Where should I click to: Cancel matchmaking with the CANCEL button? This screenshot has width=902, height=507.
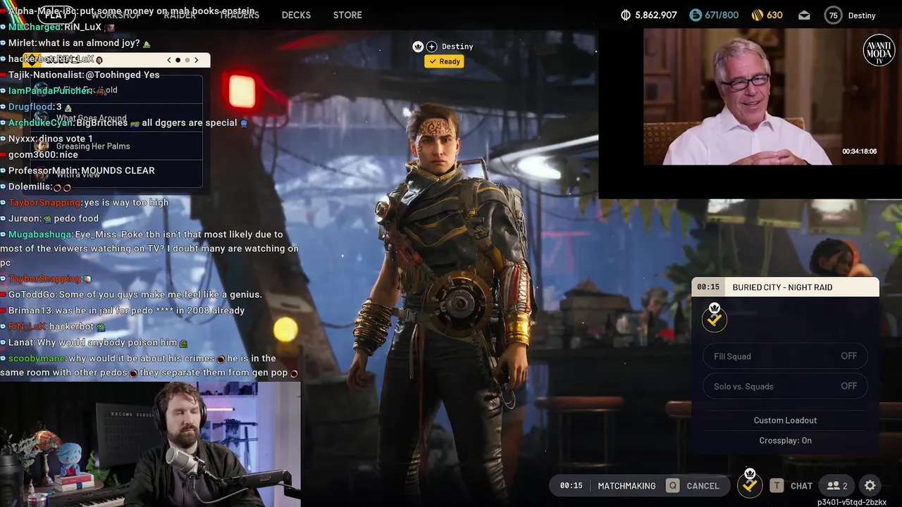(x=703, y=486)
